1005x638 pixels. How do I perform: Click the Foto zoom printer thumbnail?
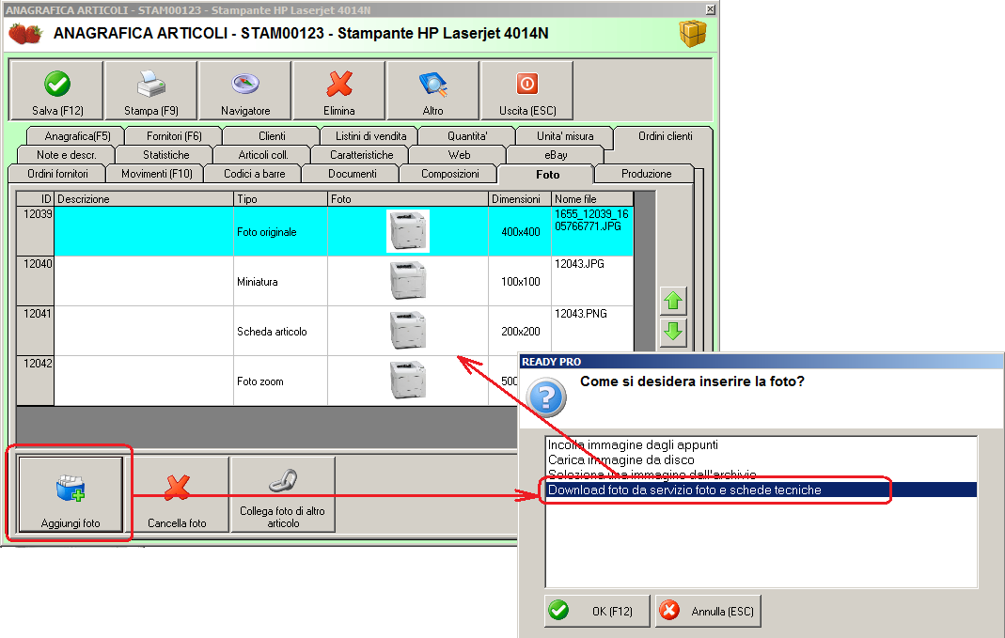coord(408,381)
